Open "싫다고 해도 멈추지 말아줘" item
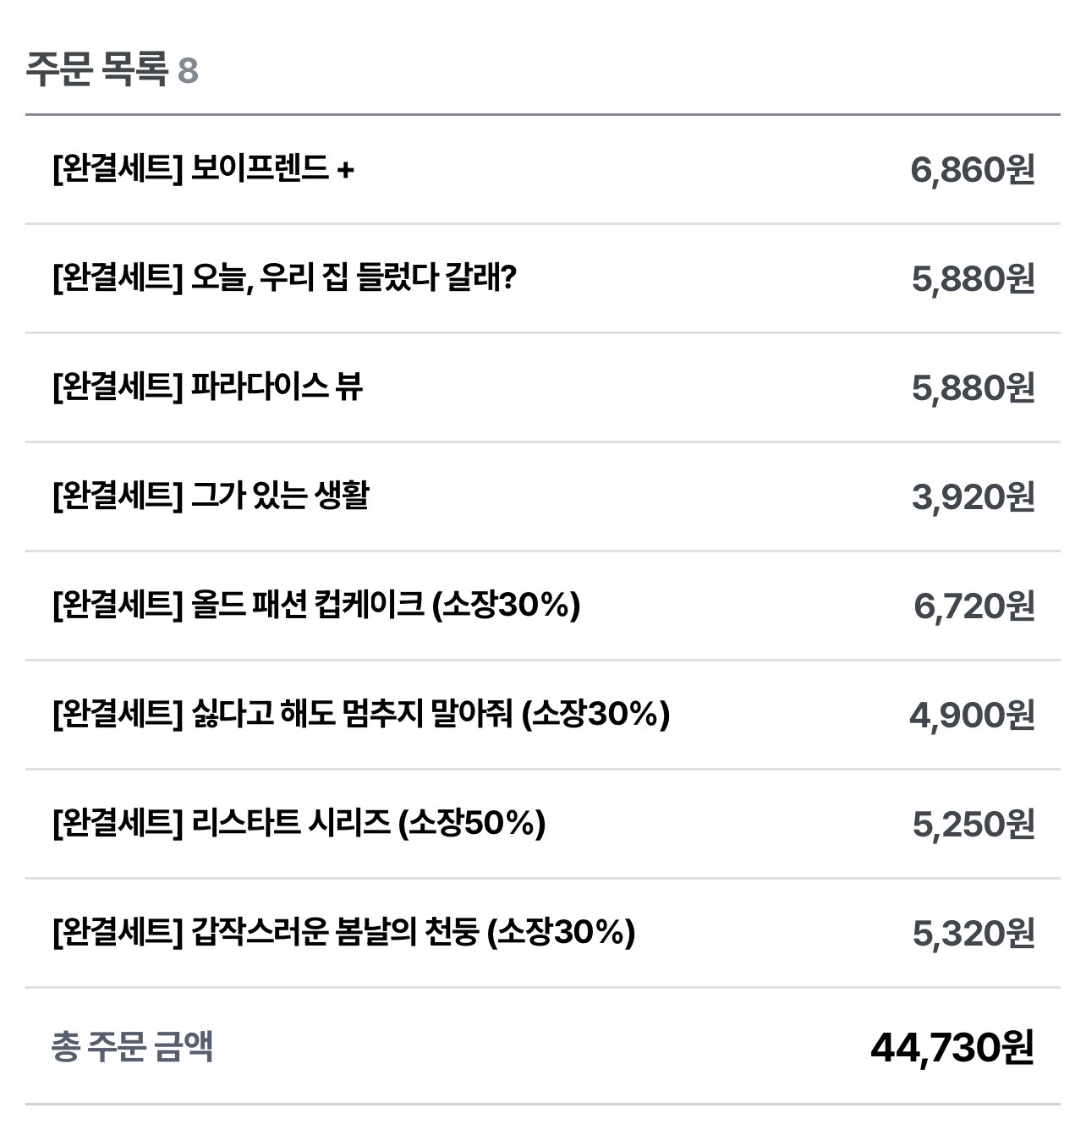Screen dimensions: 1086x1146 [361, 715]
